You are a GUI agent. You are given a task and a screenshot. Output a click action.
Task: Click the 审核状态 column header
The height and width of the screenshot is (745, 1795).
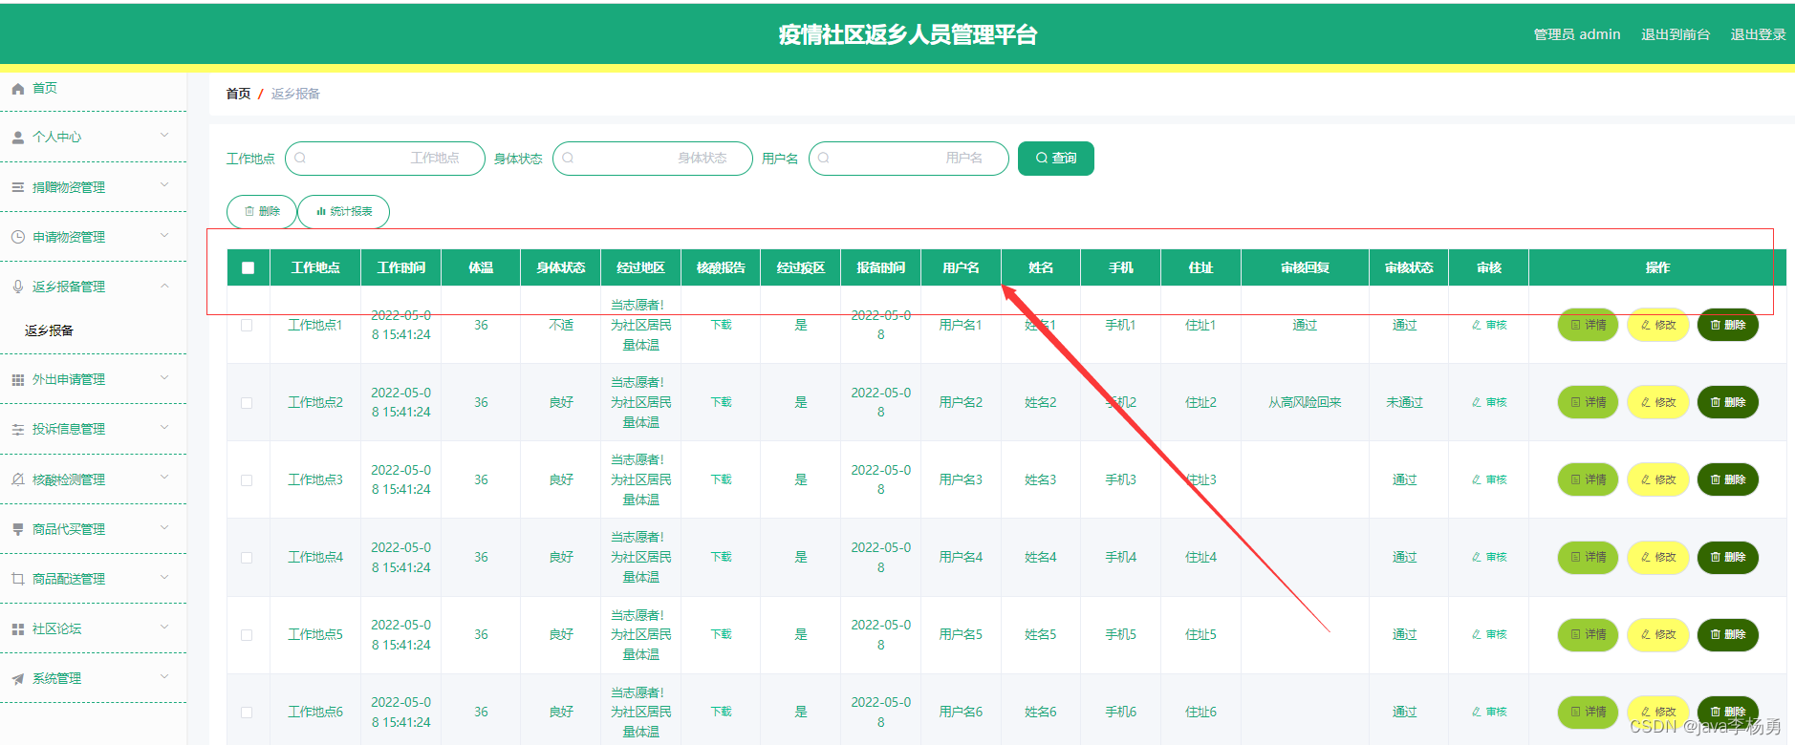coord(1409,268)
